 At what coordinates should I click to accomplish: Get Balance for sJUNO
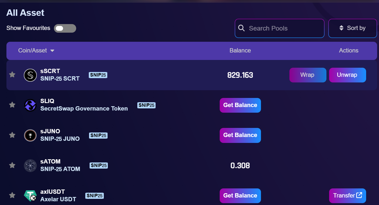pos(240,135)
